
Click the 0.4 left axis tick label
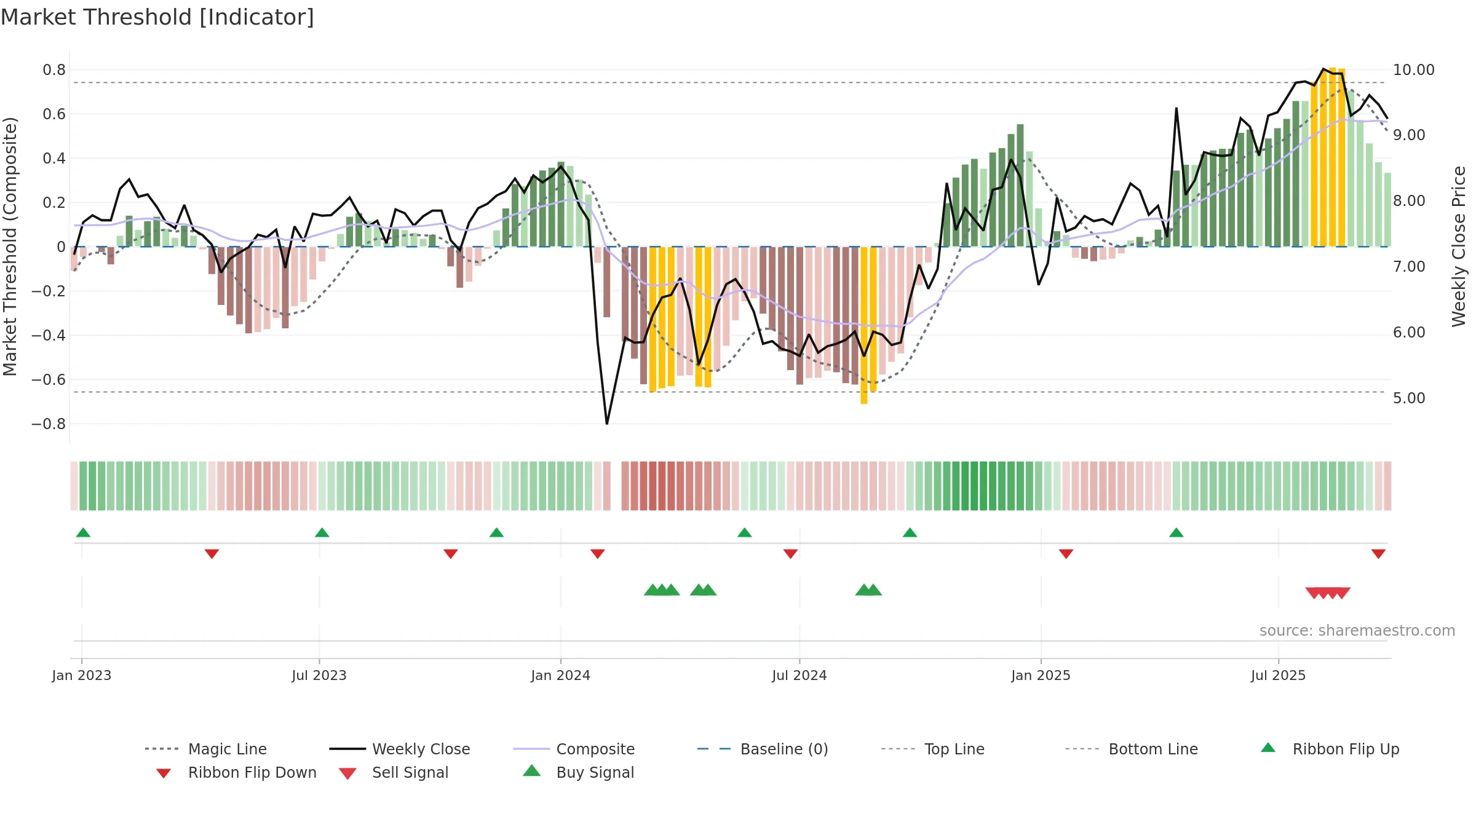(54, 159)
